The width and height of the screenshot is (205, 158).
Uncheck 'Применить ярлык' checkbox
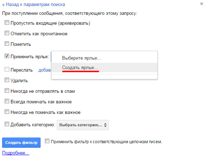(7, 56)
